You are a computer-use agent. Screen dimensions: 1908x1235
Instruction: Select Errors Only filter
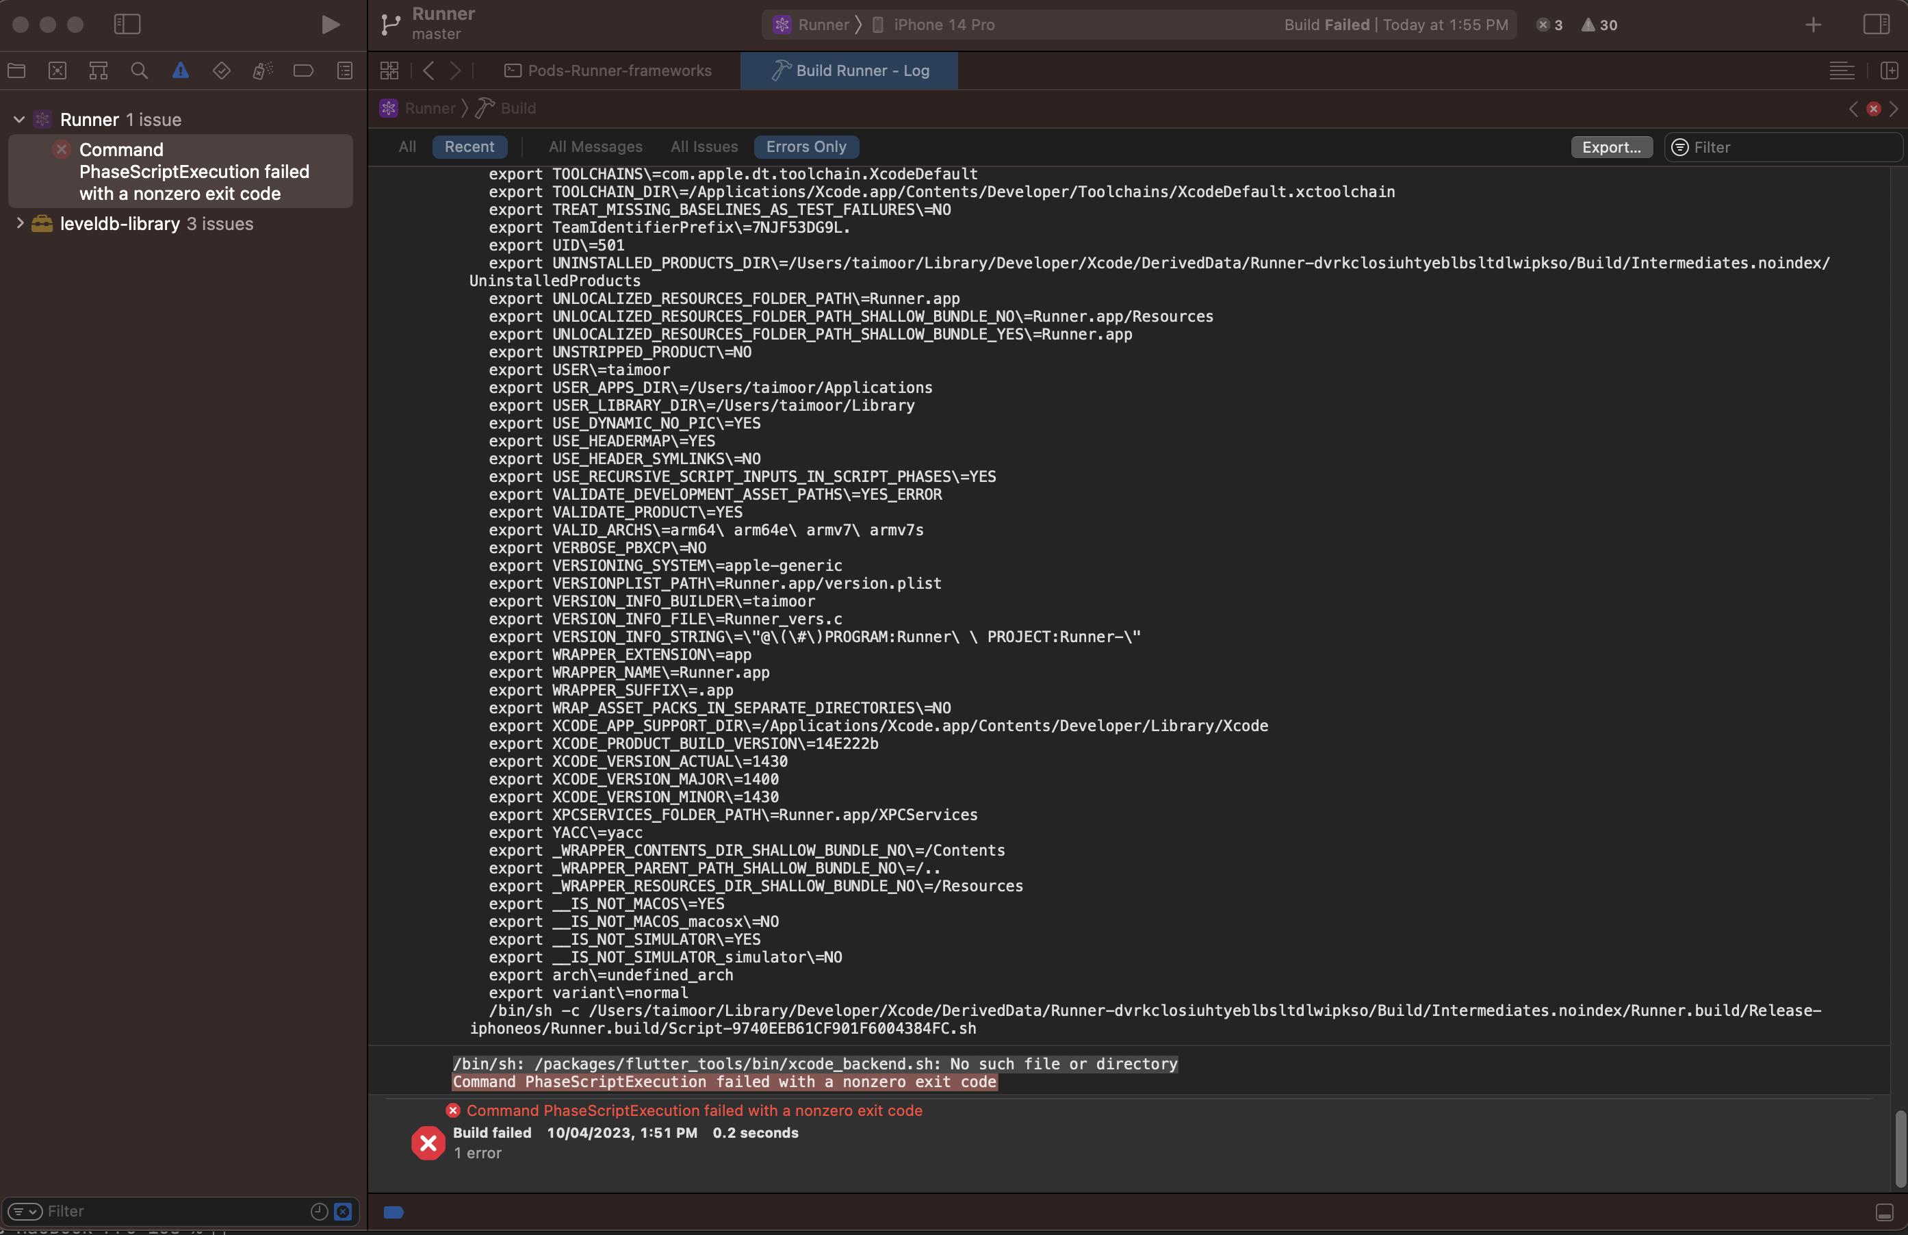[x=806, y=147]
